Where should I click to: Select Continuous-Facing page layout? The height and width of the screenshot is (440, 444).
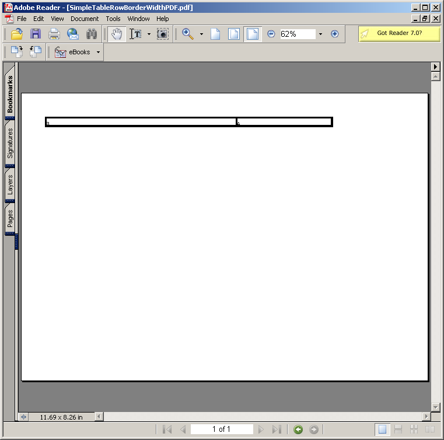tap(414, 429)
